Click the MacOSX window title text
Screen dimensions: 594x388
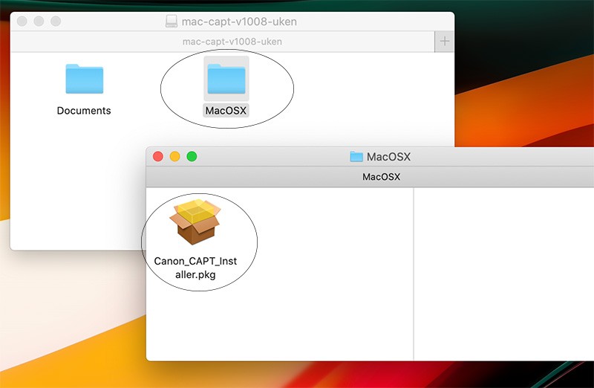388,157
